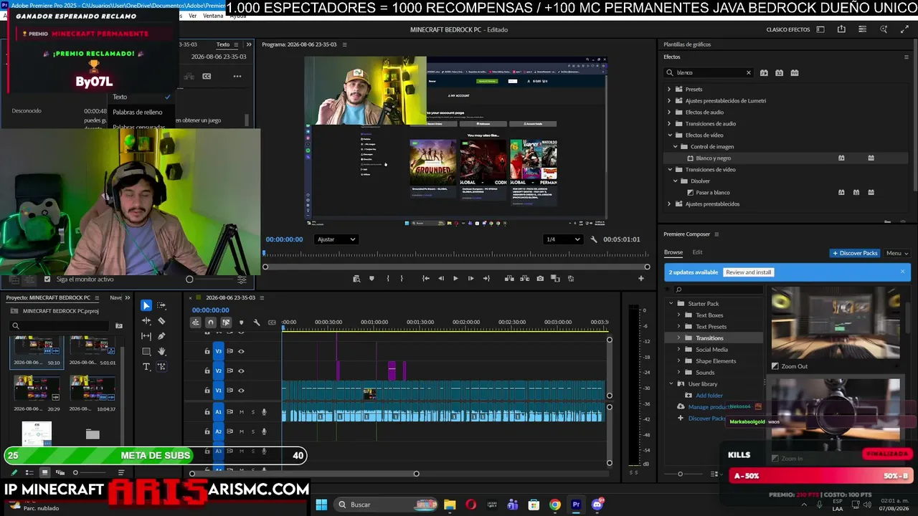Select the Hand tool

coord(161,351)
